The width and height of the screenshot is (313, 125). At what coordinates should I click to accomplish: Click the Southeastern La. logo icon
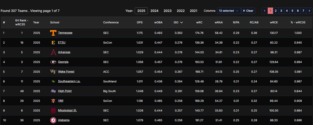coord(53,81)
